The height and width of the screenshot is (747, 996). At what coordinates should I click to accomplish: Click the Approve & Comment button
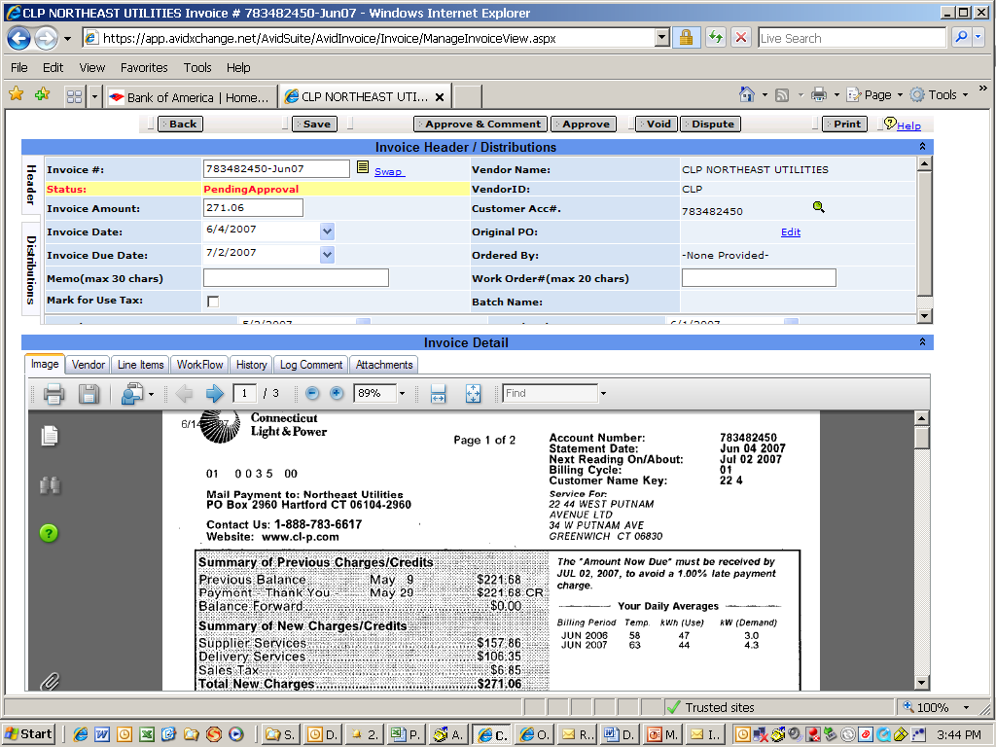click(481, 124)
